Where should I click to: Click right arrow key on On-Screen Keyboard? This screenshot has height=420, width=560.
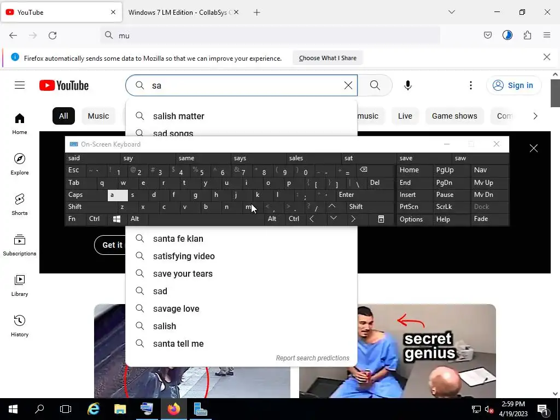pos(353,219)
